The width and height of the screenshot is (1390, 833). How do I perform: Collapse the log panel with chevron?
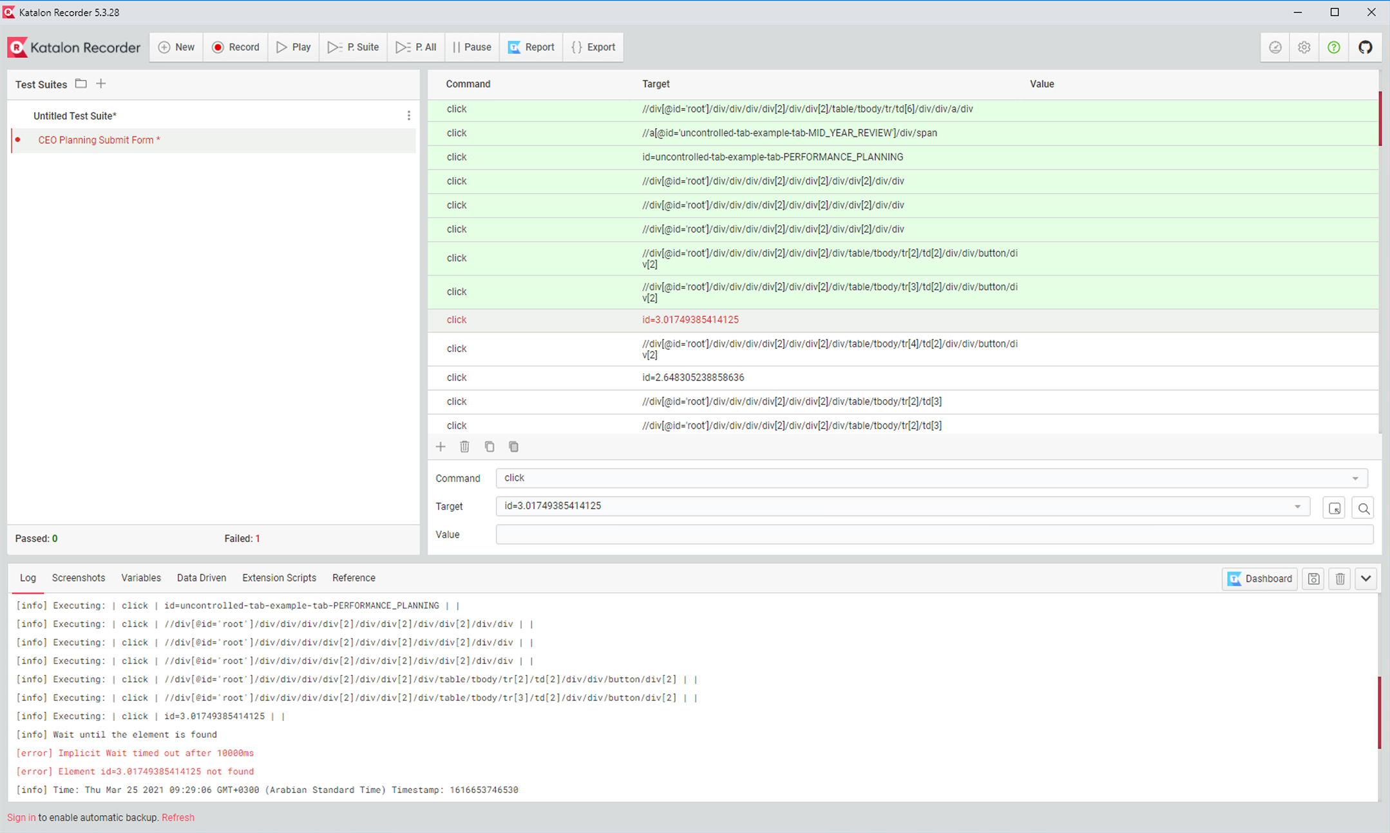(1366, 579)
